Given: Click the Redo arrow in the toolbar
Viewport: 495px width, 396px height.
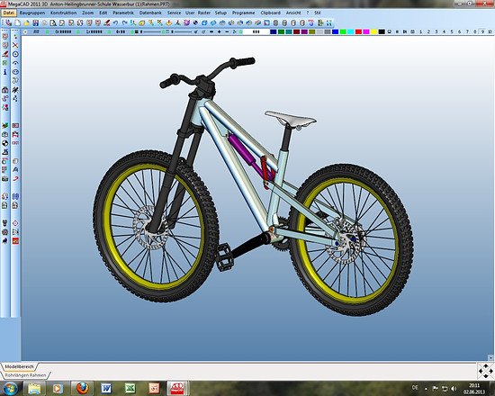Looking at the screenshot, I should pos(125,22).
